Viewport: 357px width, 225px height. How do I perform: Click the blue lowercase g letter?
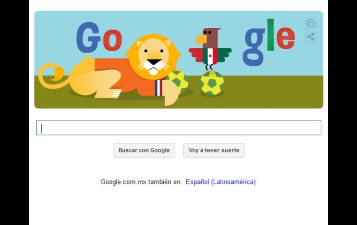coord(255,47)
